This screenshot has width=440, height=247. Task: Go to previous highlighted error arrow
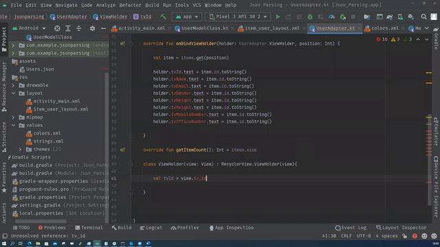coord(418,40)
